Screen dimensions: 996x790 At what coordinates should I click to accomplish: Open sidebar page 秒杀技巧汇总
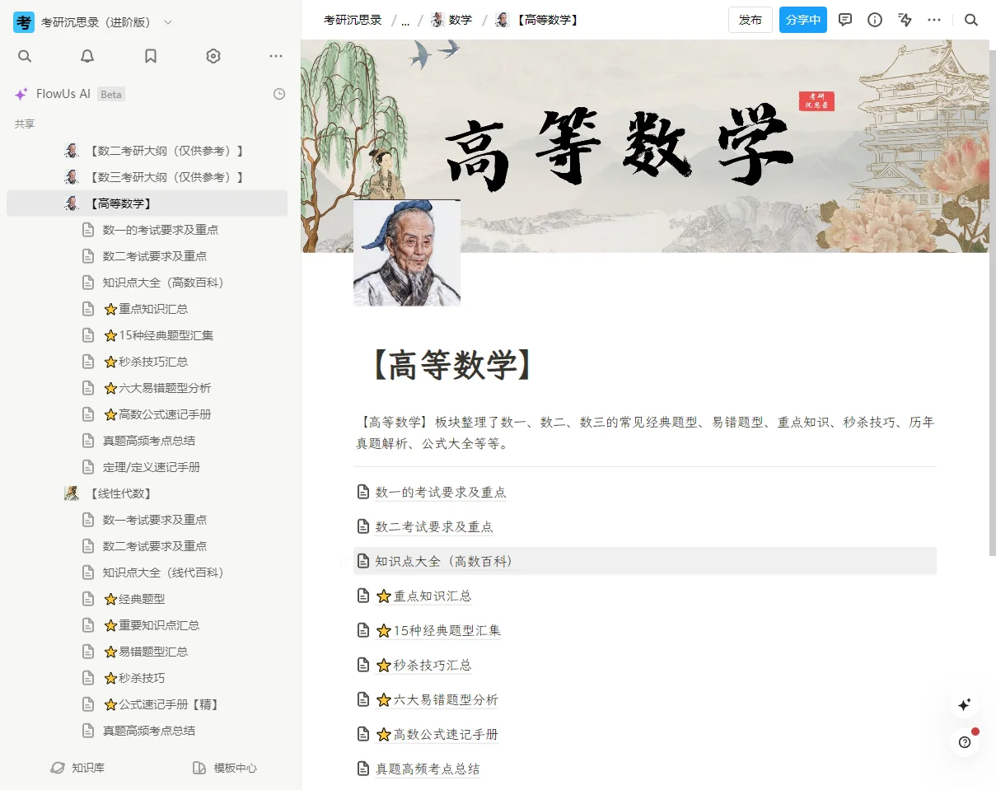pos(147,362)
